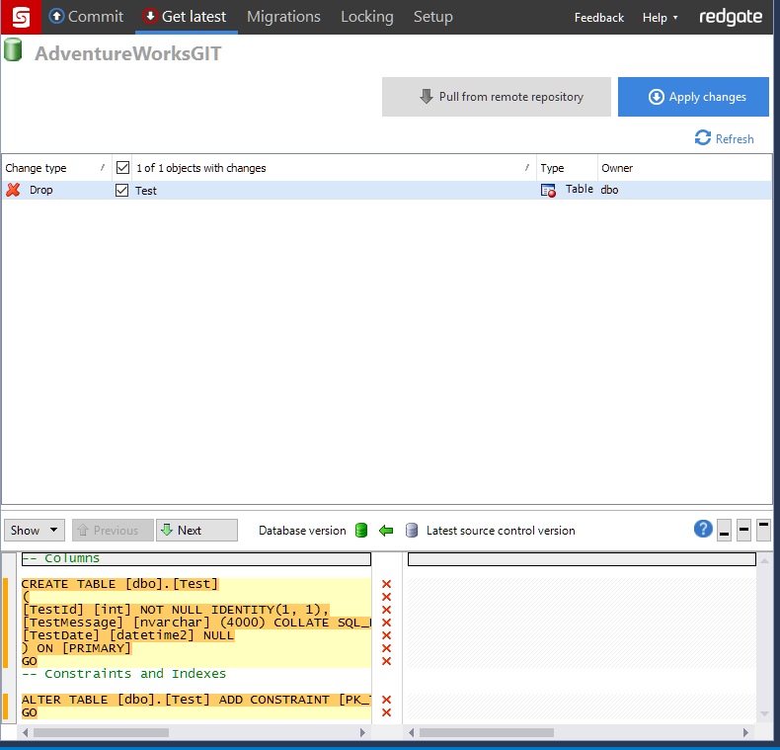Switch to the Get latest tab
The height and width of the screenshot is (750, 780).
185,17
